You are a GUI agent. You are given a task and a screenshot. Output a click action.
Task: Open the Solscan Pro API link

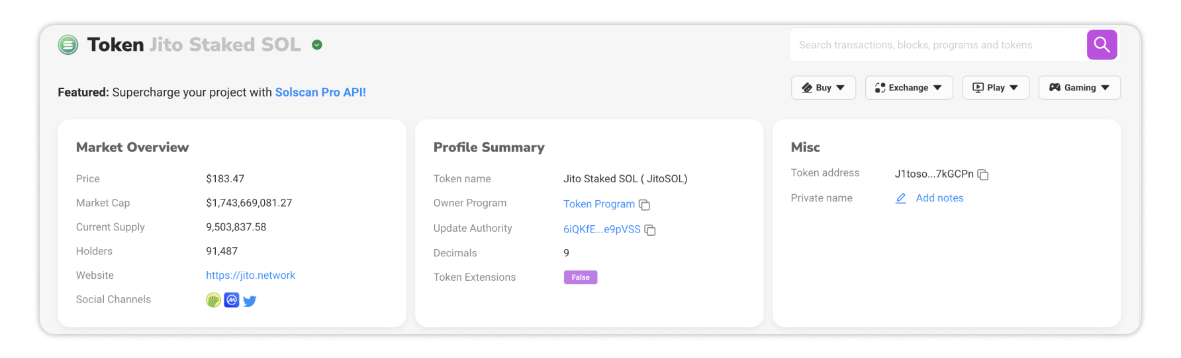(x=320, y=92)
